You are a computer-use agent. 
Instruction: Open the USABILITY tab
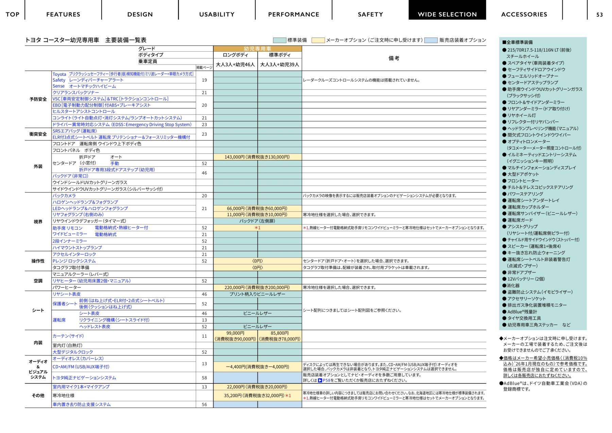click(217, 14)
